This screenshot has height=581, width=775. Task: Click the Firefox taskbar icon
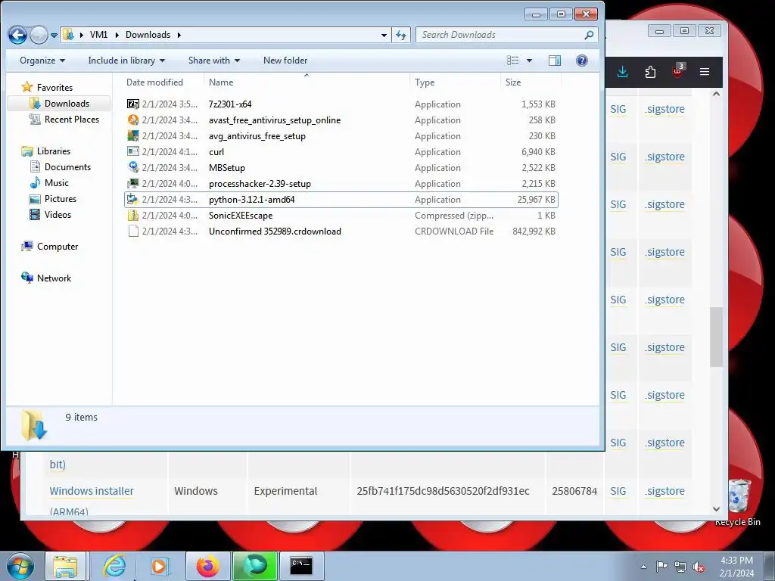(x=207, y=566)
